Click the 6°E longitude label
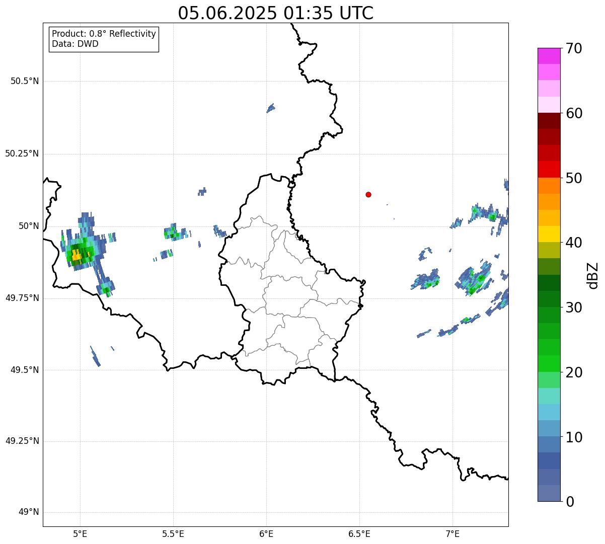 point(266,533)
